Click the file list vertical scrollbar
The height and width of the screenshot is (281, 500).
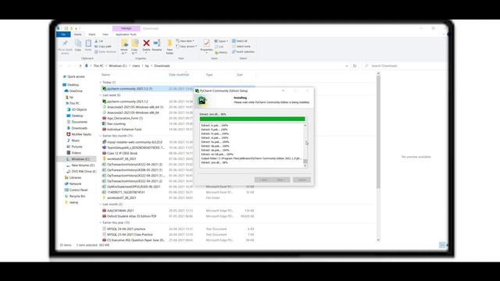(x=378, y=156)
